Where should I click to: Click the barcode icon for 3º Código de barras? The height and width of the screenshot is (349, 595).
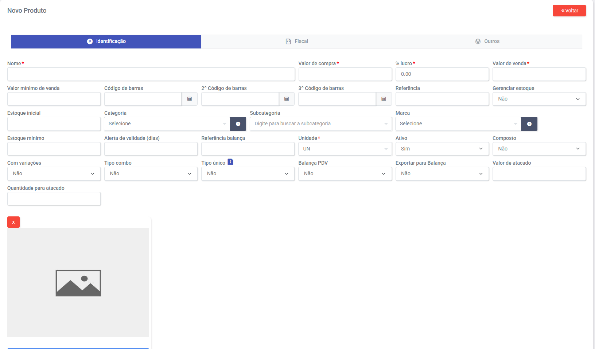[384, 99]
